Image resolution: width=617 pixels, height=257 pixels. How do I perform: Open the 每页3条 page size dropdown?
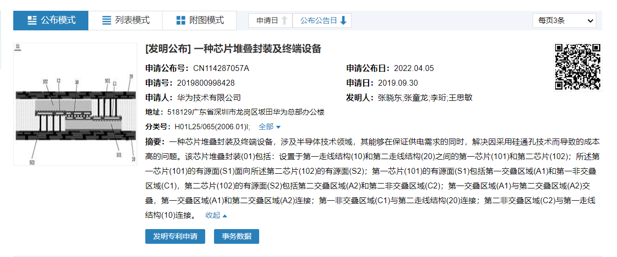564,21
